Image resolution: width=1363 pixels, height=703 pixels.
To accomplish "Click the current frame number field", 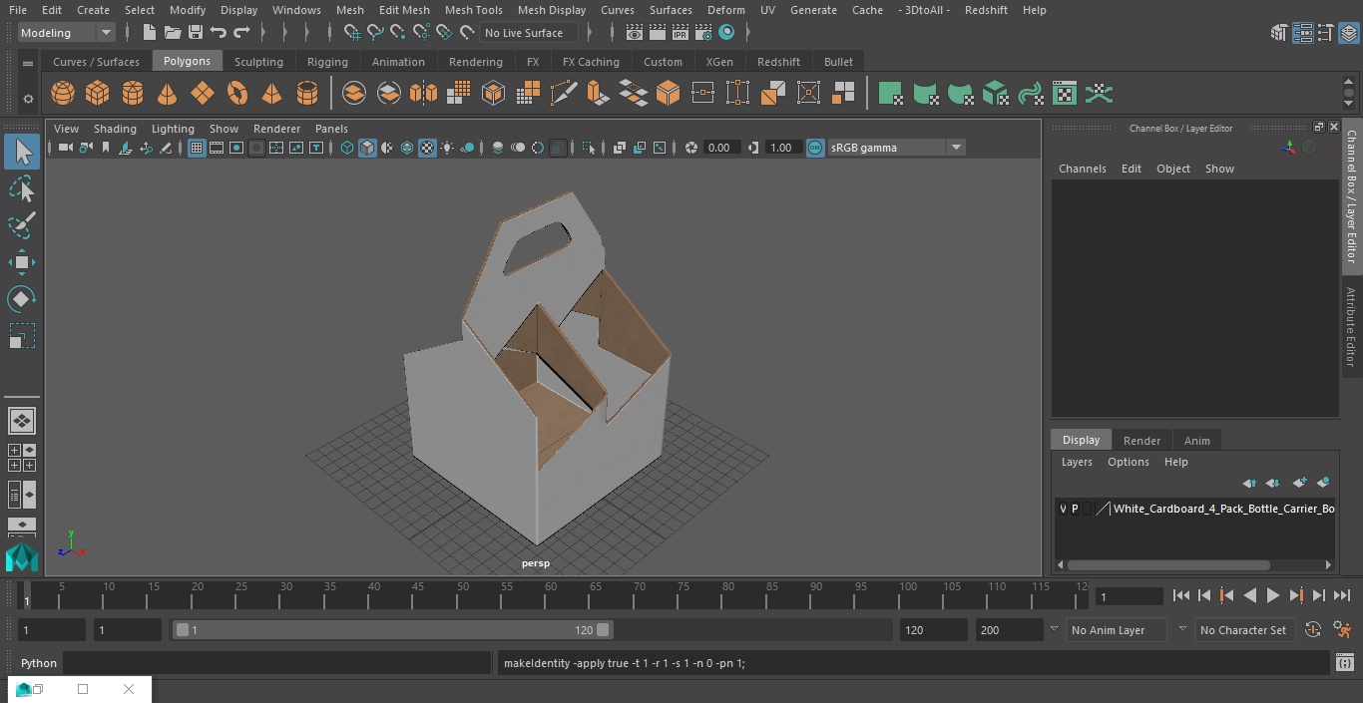I will point(1129,597).
